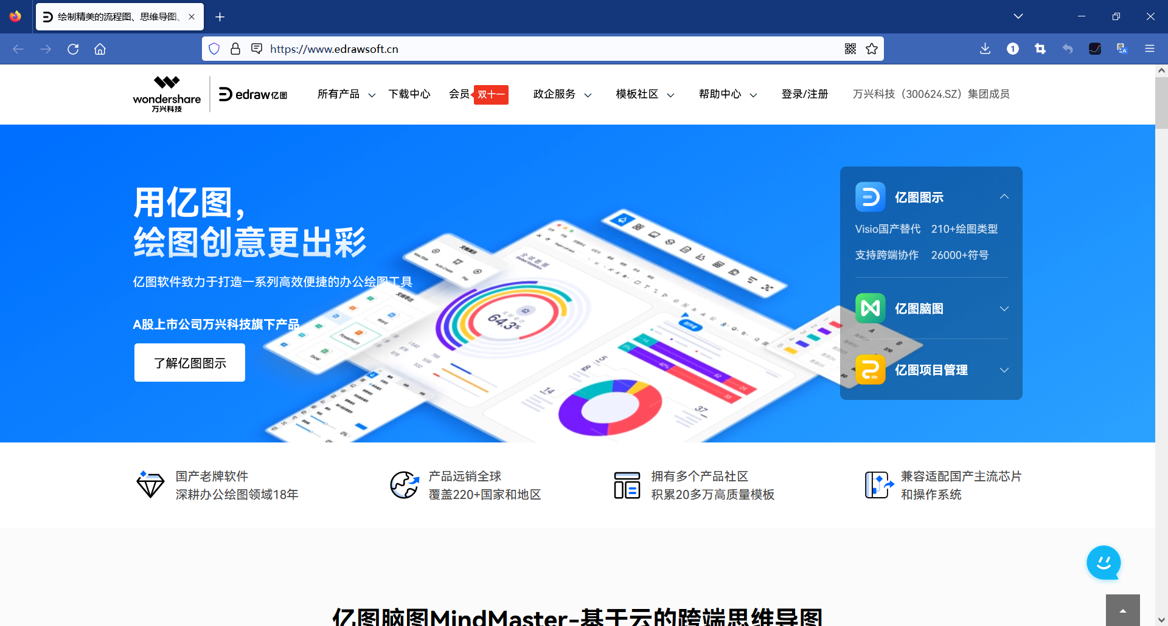Click the template community layout icon
Screen dimensions: 1168x626
(627, 485)
